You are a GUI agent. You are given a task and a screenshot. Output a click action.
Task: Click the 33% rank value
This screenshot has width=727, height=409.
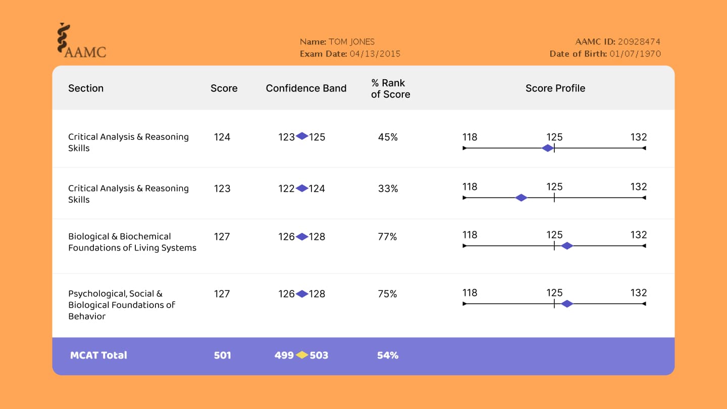pos(388,189)
